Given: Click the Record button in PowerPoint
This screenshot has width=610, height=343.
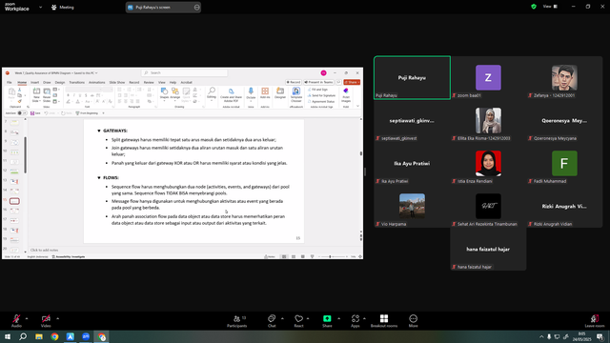Looking at the screenshot, I should coord(294,83).
